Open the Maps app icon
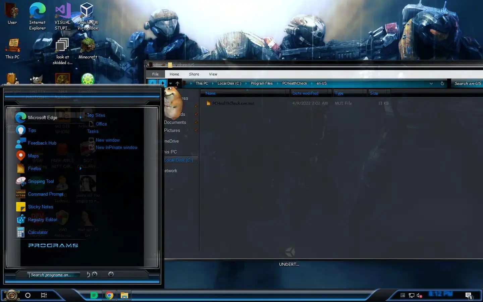 click(x=20, y=156)
